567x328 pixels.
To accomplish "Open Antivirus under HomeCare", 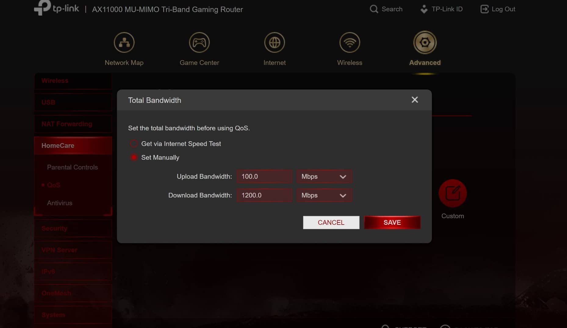I will tap(59, 203).
